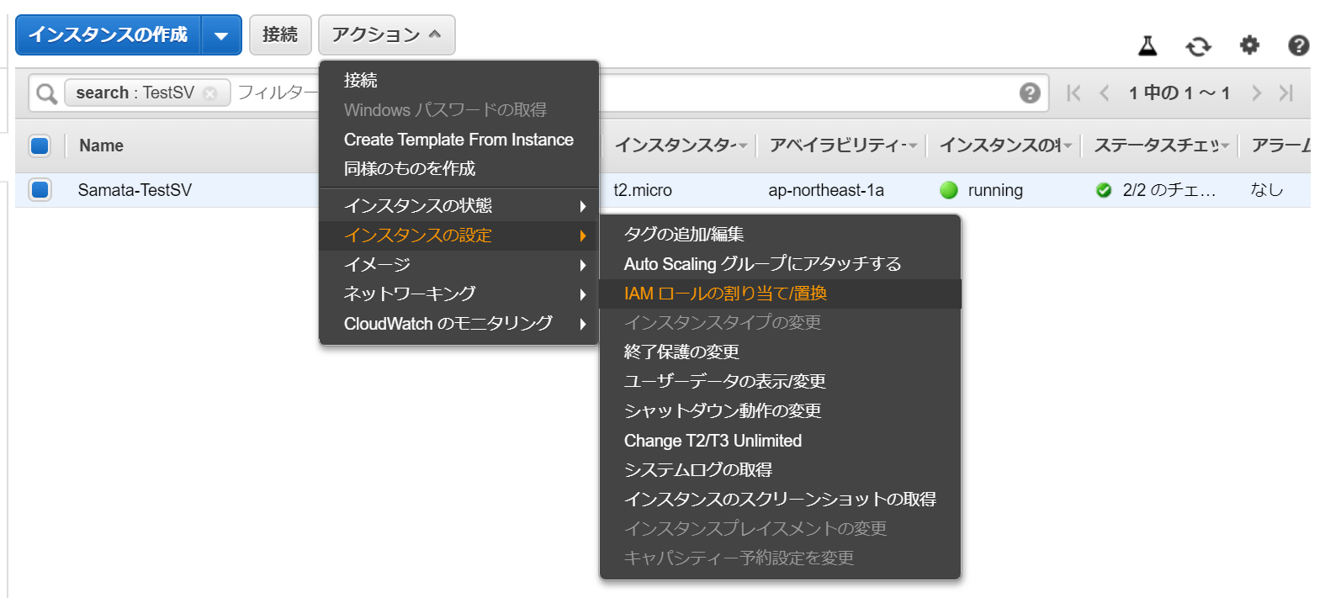This screenshot has width=1325, height=598.
Task: Select Change T2/T3 Unlimited option
Action: pos(713,441)
